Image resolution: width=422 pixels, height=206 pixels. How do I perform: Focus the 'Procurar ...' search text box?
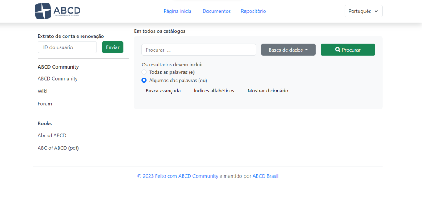click(x=199, y=50)
